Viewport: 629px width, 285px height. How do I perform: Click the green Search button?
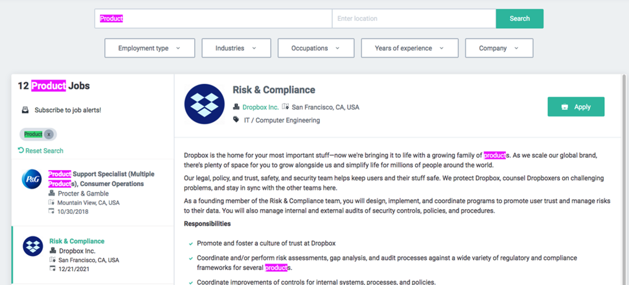pyautogui.click(x=519, y=19)
